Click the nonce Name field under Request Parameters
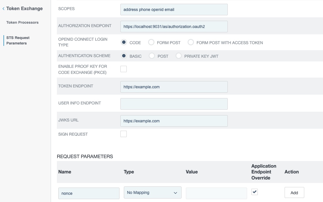The image size is (323, 202). (89, 193)
